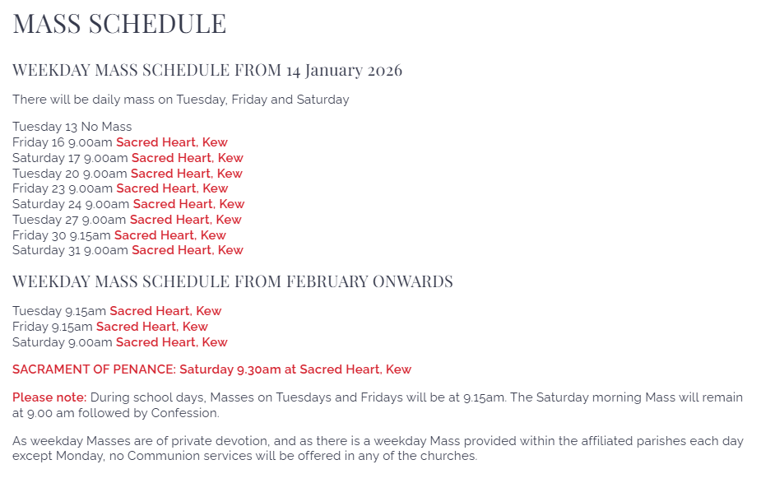Click the 'from 14 January 2026' schedule heading
The height and width of the screenshot is (483, 761).
coord(207,70)
